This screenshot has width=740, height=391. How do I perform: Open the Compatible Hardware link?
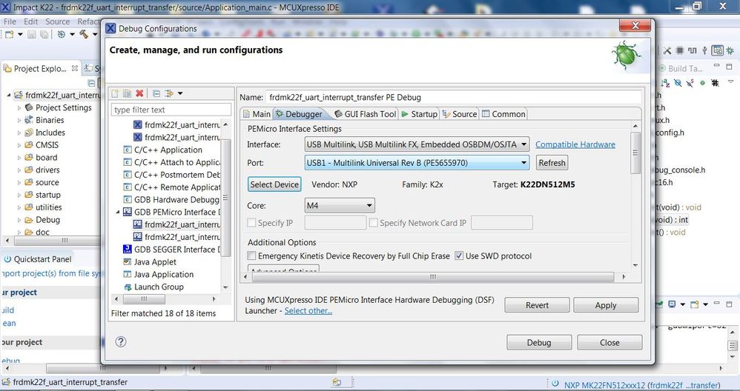(575, 144)
